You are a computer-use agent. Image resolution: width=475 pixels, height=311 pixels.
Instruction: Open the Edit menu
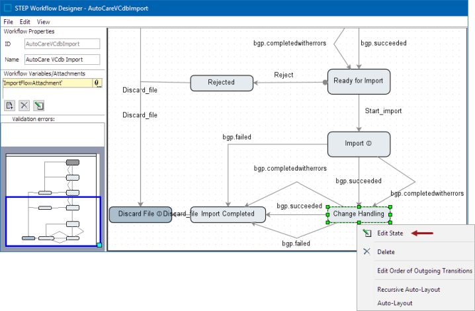pyautogui.click(x=25, y=22)
